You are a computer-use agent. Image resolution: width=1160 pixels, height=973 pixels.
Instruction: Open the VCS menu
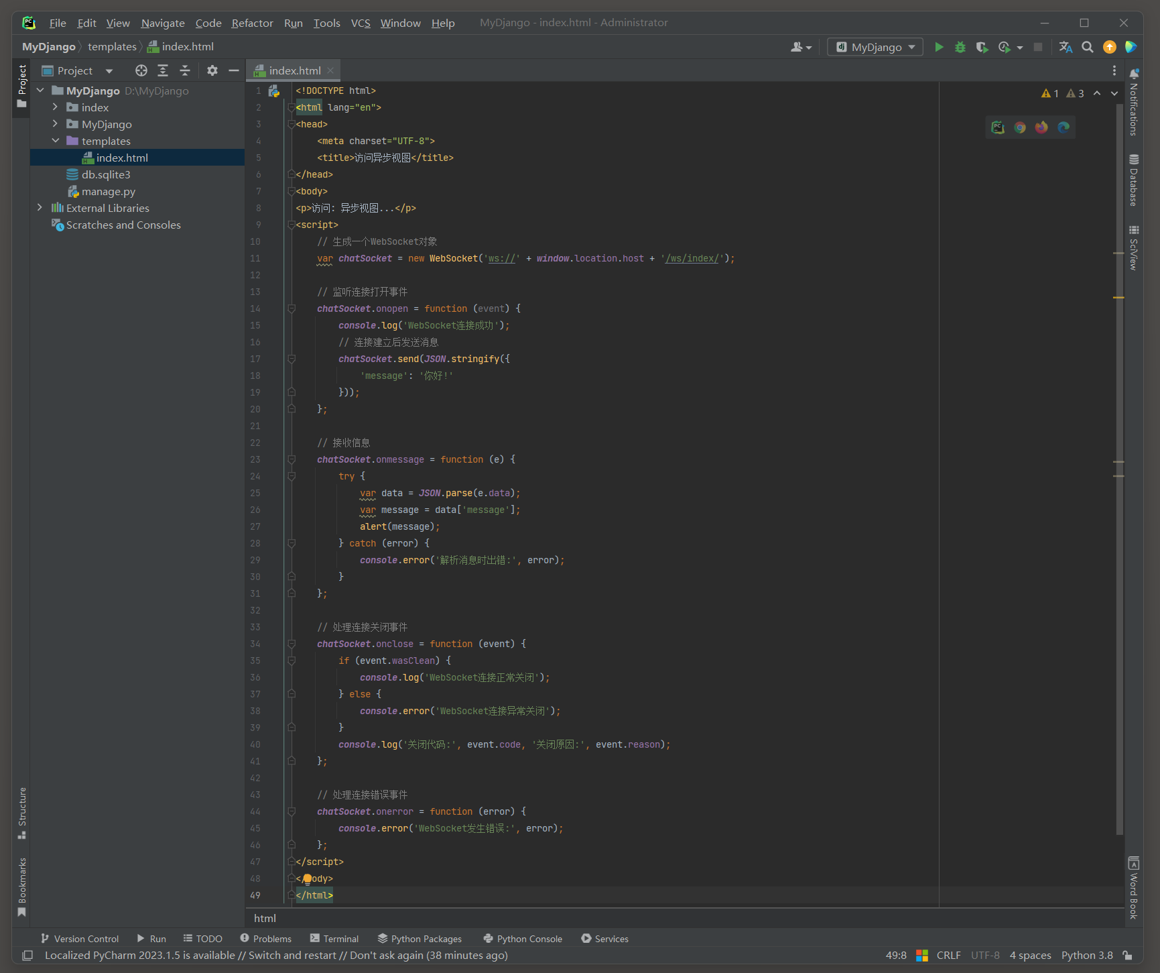pos(361,23)
